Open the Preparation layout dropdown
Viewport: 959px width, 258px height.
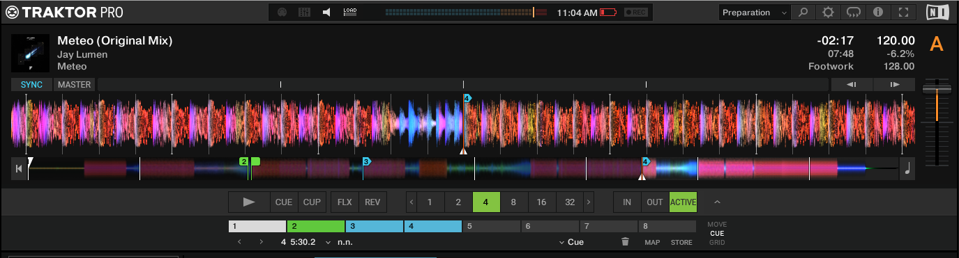click(x=754, y=13)
